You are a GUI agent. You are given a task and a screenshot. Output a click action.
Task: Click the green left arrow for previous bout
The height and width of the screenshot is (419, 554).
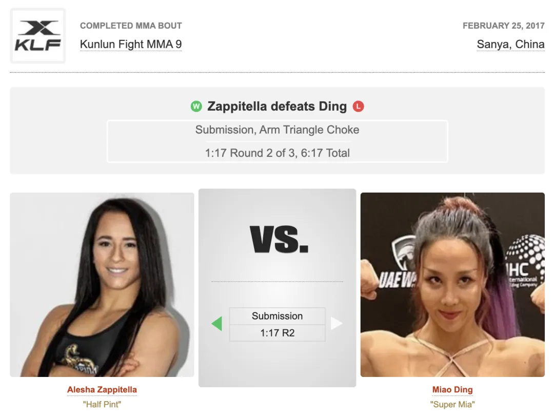(216, 323)
